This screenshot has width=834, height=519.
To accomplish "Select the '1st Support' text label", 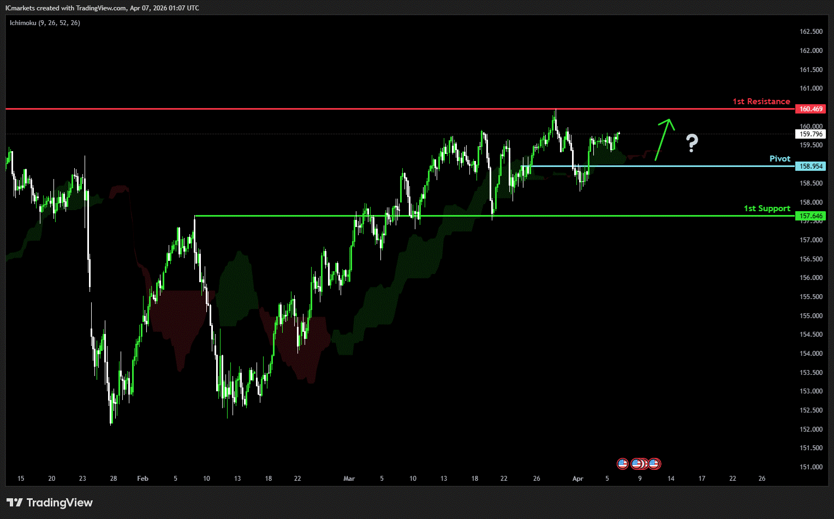I will pos(767,208).
